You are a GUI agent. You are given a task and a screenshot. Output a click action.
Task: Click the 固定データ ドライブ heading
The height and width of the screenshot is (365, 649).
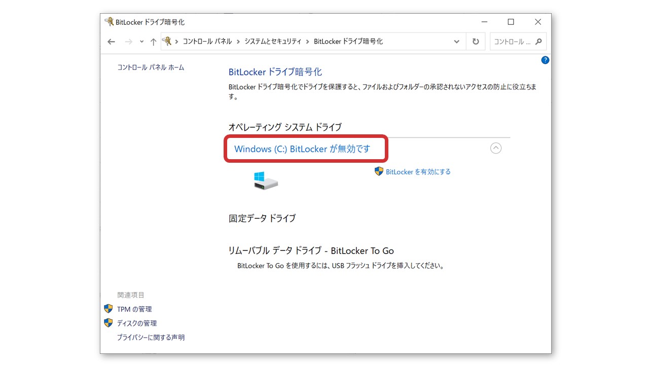(262, 218)
